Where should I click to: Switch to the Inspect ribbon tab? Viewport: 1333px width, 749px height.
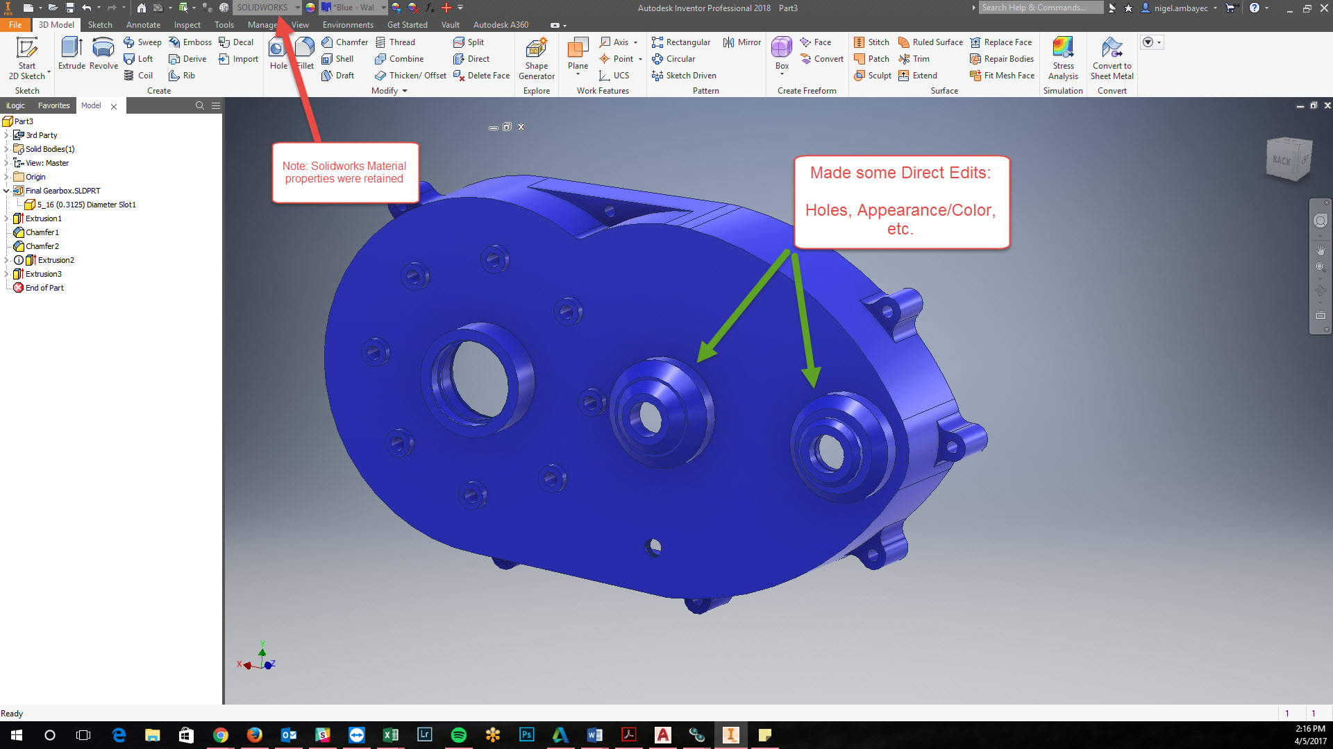pyautogui.click(x=187, y=25)
